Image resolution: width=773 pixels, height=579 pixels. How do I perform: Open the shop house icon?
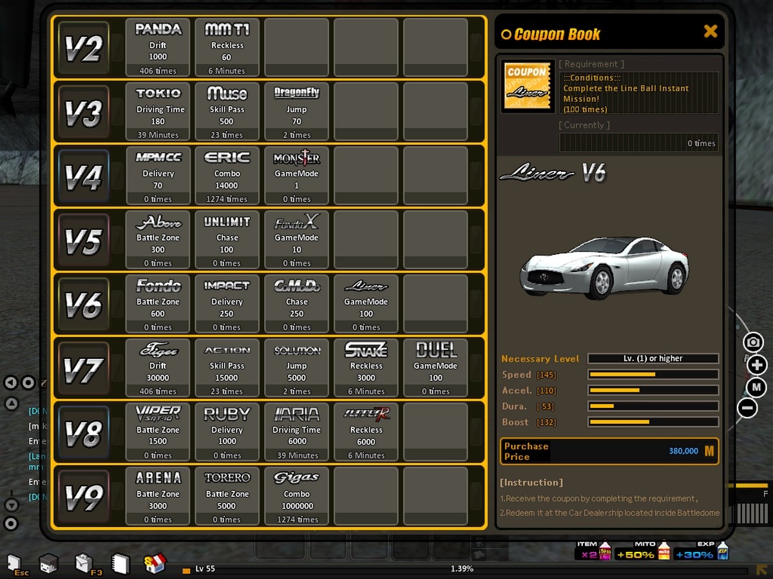(x=155, y=564)
